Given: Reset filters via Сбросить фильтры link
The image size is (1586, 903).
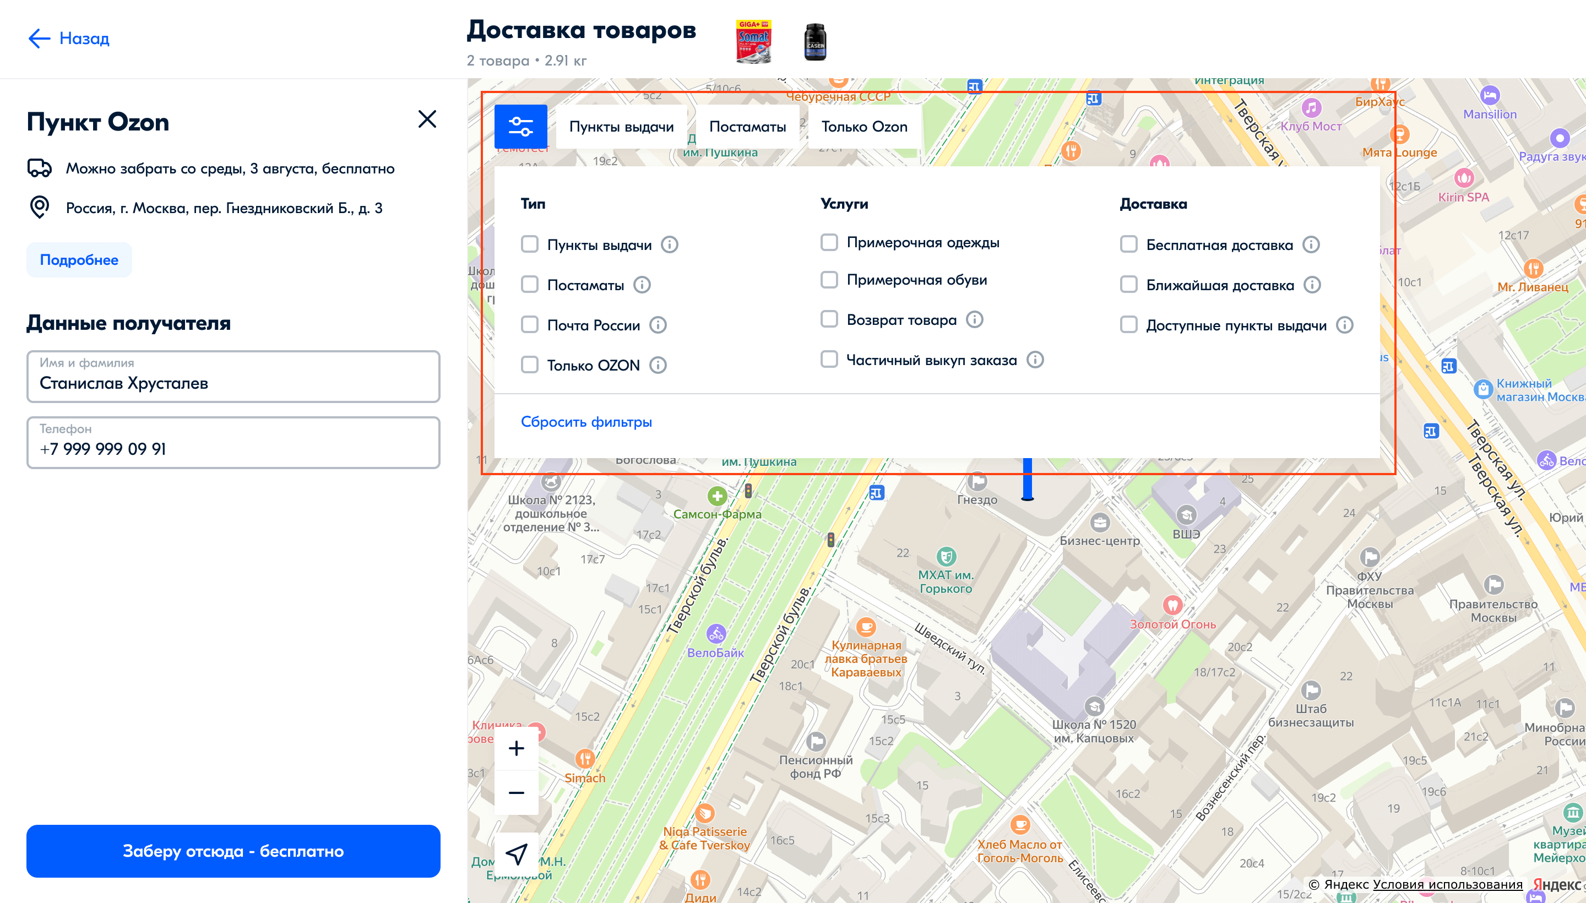Looking at the screenshot, I should click(586, 422).
